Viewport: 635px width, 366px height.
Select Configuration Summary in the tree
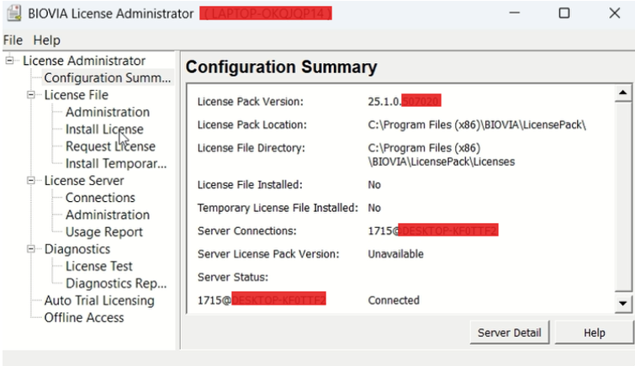107,78
